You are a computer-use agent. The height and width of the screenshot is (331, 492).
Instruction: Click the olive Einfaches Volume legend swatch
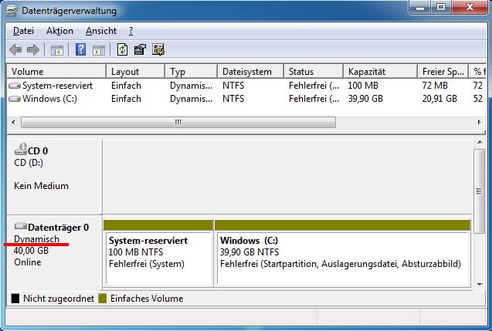102,299
